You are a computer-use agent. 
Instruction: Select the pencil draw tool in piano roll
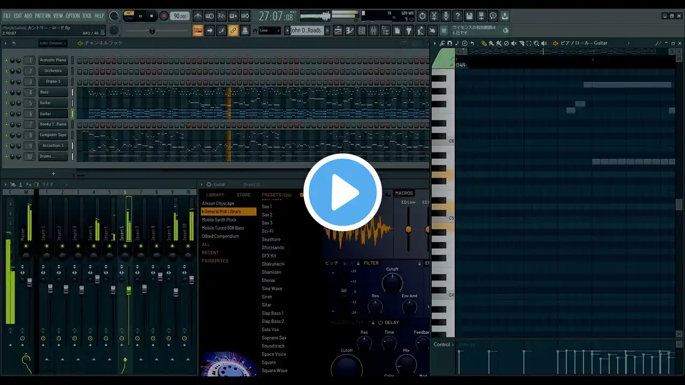click(x=484, y=43)
